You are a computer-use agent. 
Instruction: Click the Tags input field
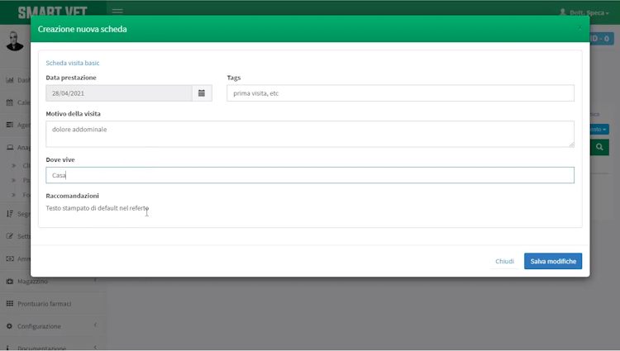[x=400, y=93]
